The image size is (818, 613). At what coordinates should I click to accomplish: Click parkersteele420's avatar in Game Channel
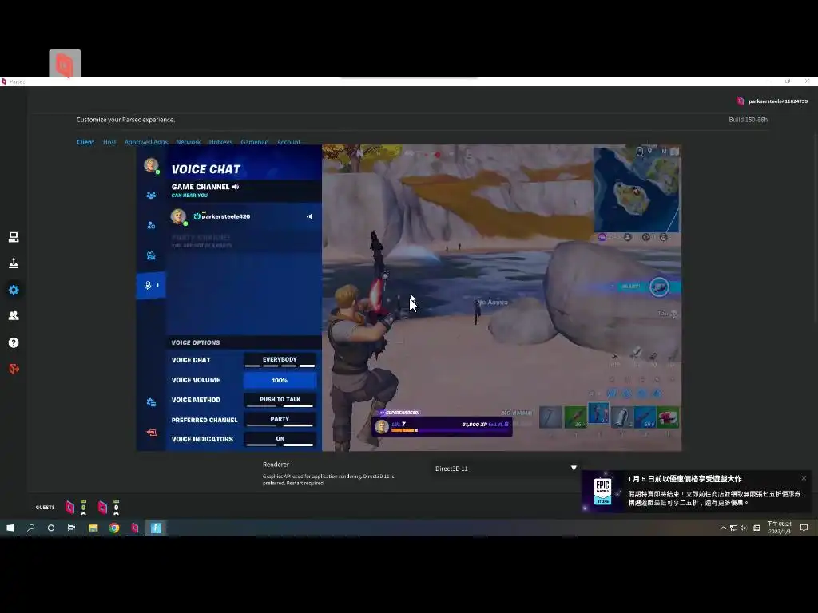point(178,216)
